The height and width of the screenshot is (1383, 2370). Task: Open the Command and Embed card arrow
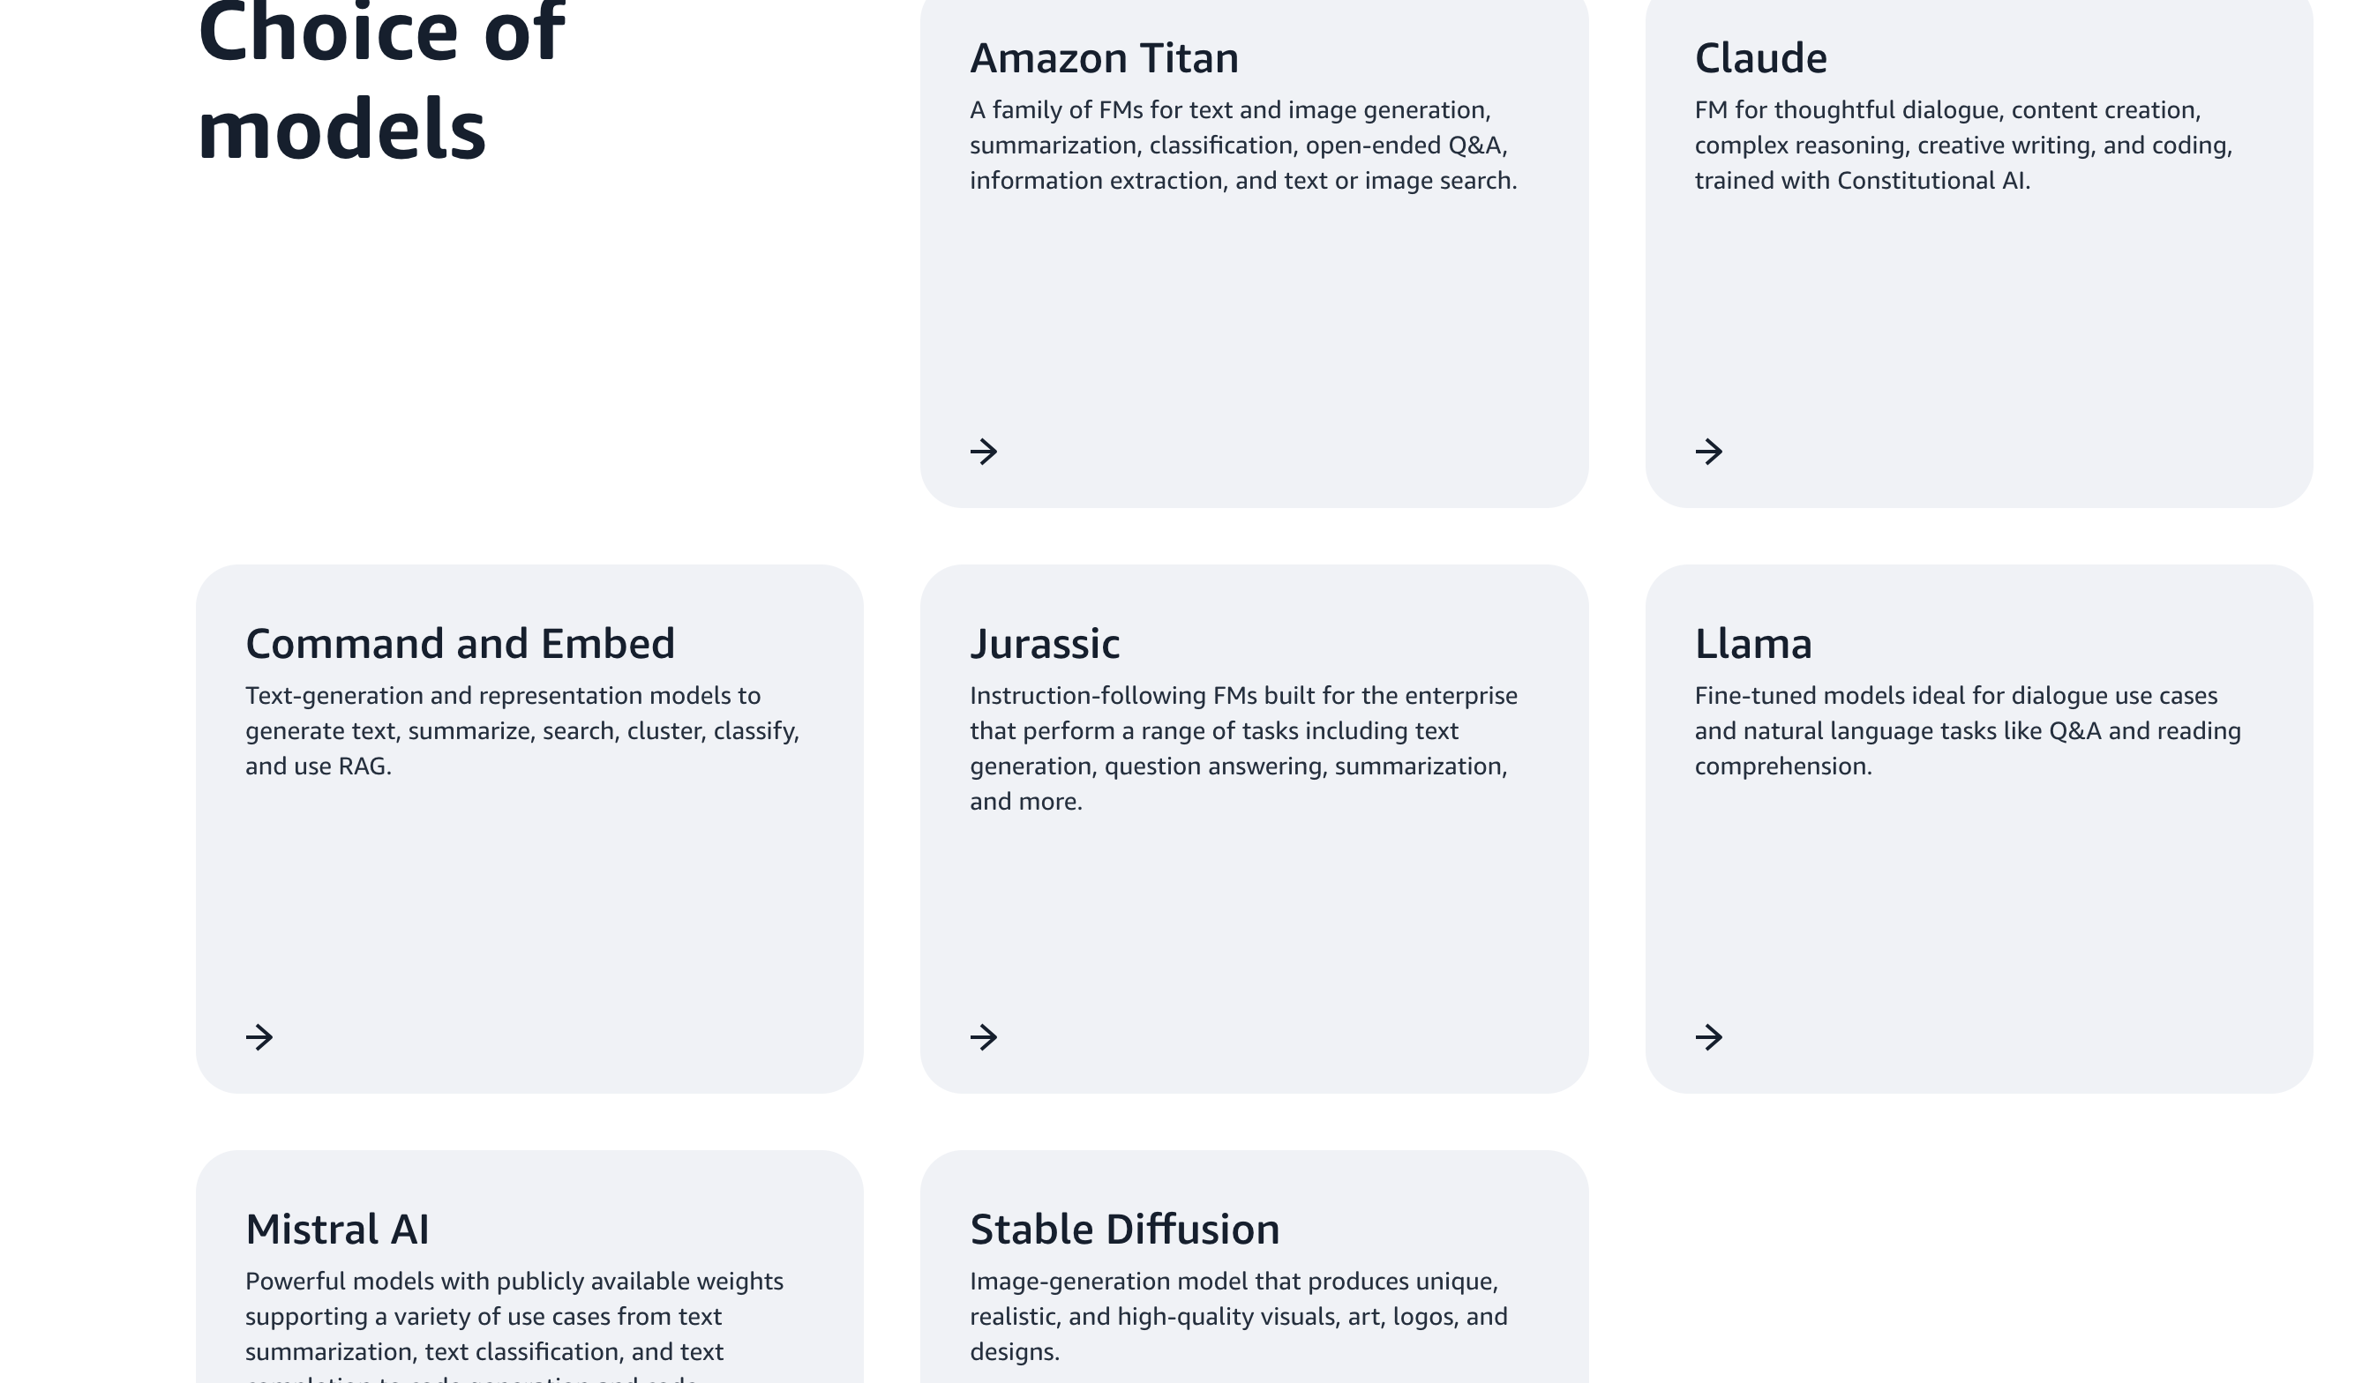[259, 1037]
